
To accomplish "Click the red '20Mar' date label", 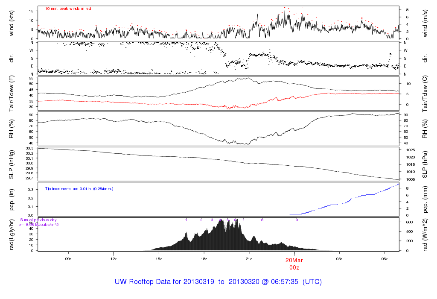I will 294,260.
